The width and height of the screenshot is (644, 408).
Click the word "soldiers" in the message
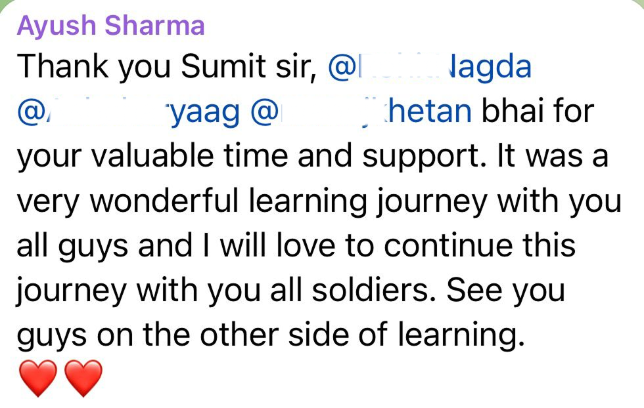coord(373,290)
